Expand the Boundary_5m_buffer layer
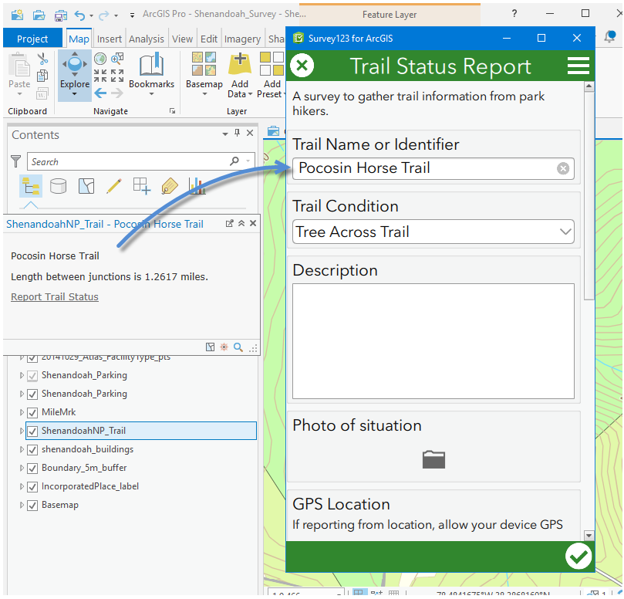Viewport: 624px width, 599px height. tap(22, 468)
